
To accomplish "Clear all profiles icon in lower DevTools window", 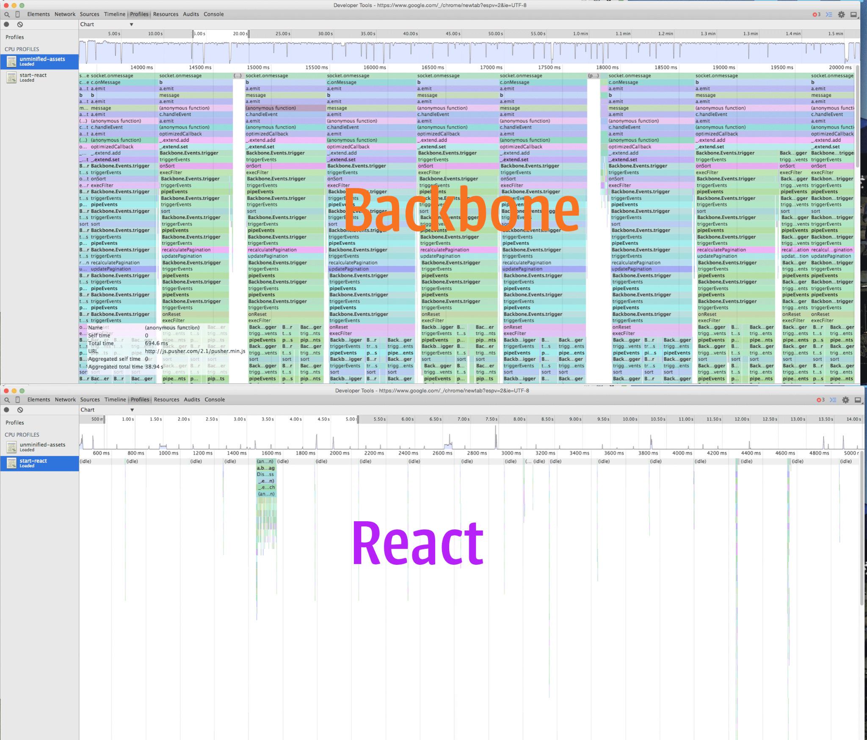I will coord(20,410).
